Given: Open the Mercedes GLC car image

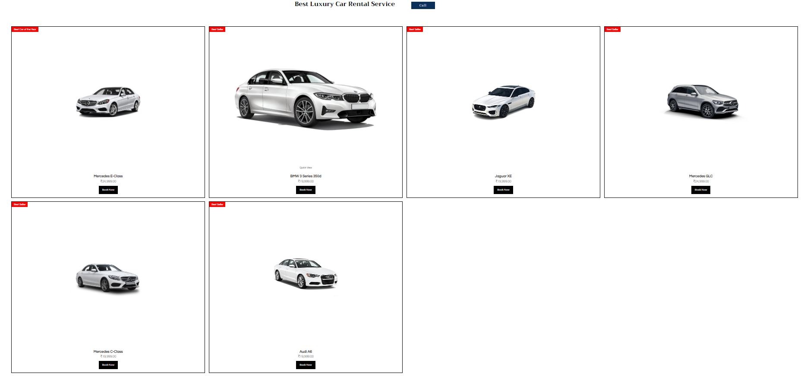Looking at the screenshot, I should [x=702, y=101].
